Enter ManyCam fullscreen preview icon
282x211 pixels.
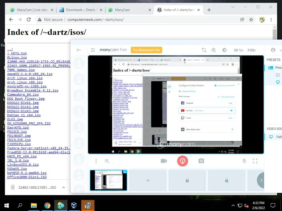(255, 161)
